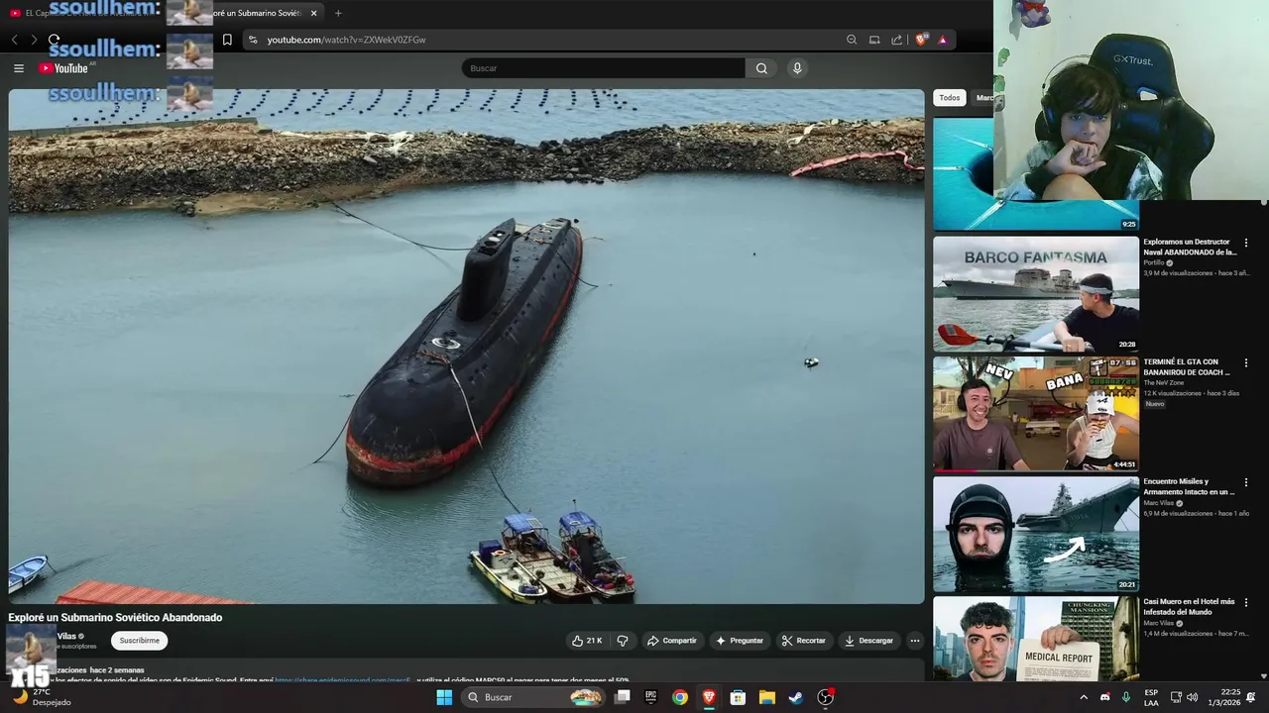1269x713 pixels.
Task: Click the share icon in the address bar
Action: [x=897, y=40]
